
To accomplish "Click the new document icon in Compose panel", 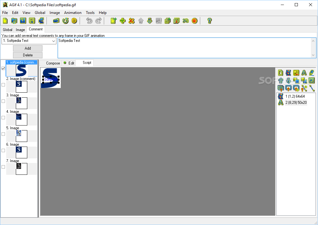I will pos(281,73).
